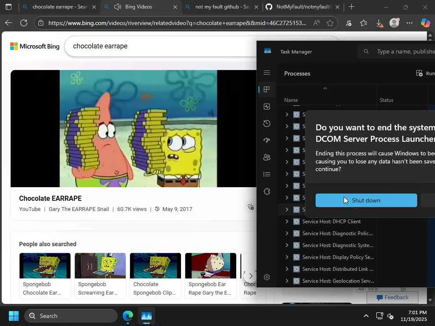Open Spongebob Screaming Ear... thumbnail
435x326 pixels.
[100, 266]
